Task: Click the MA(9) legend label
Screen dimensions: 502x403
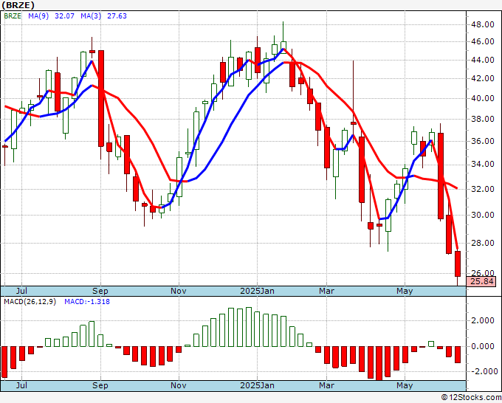Action: coord(38,15)
